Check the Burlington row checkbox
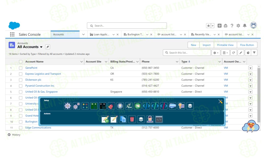This screenshot has height=159, width=266. point(21,122)
